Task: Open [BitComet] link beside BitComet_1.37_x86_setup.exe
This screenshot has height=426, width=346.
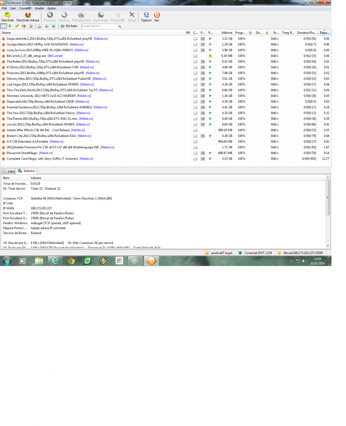Action: click(55, 56)
